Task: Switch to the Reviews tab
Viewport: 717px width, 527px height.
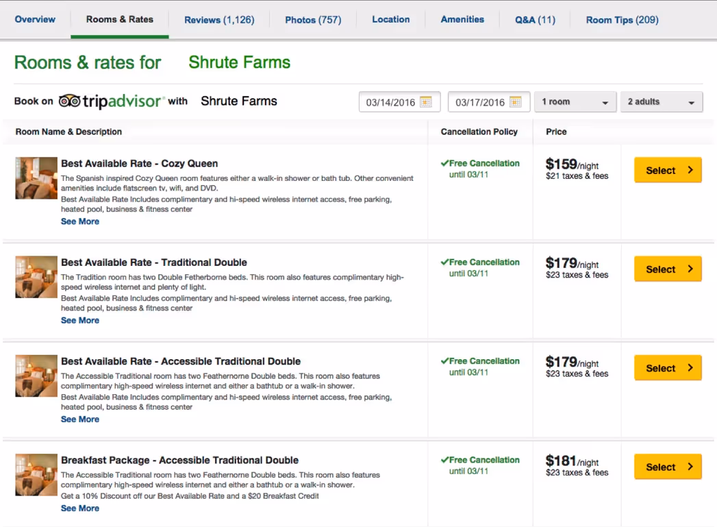Action: (219, 20)
